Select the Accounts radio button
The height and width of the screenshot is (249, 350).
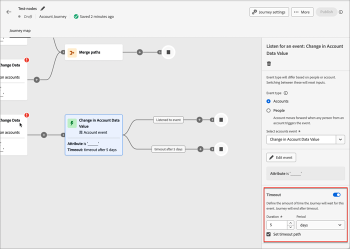[269, 101]
